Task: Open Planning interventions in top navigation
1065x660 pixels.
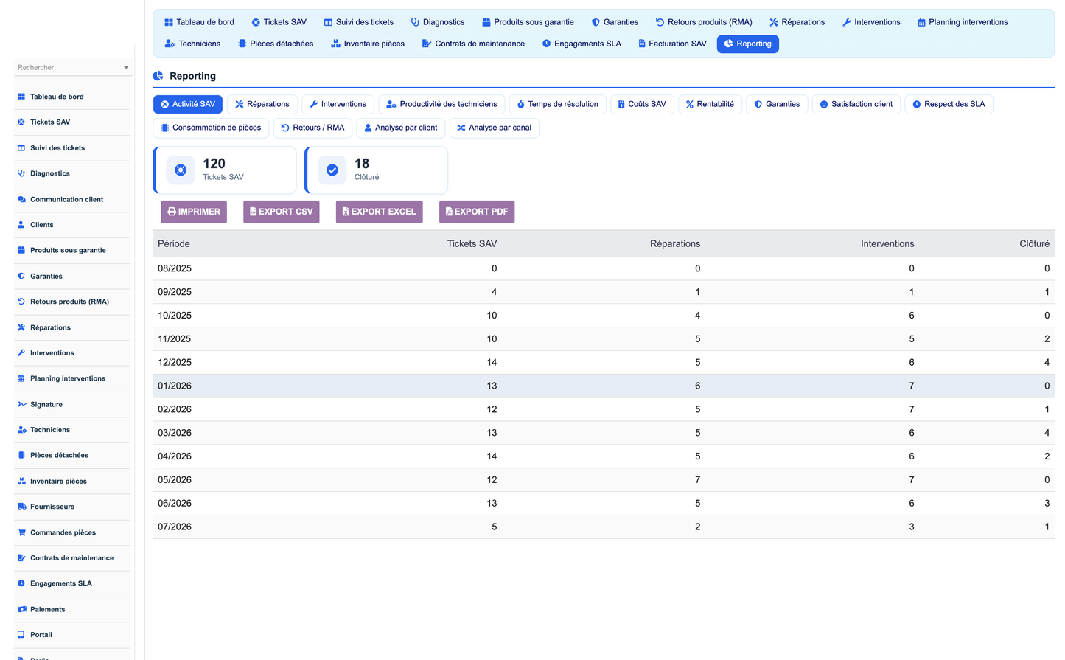Action: point(963,22)
